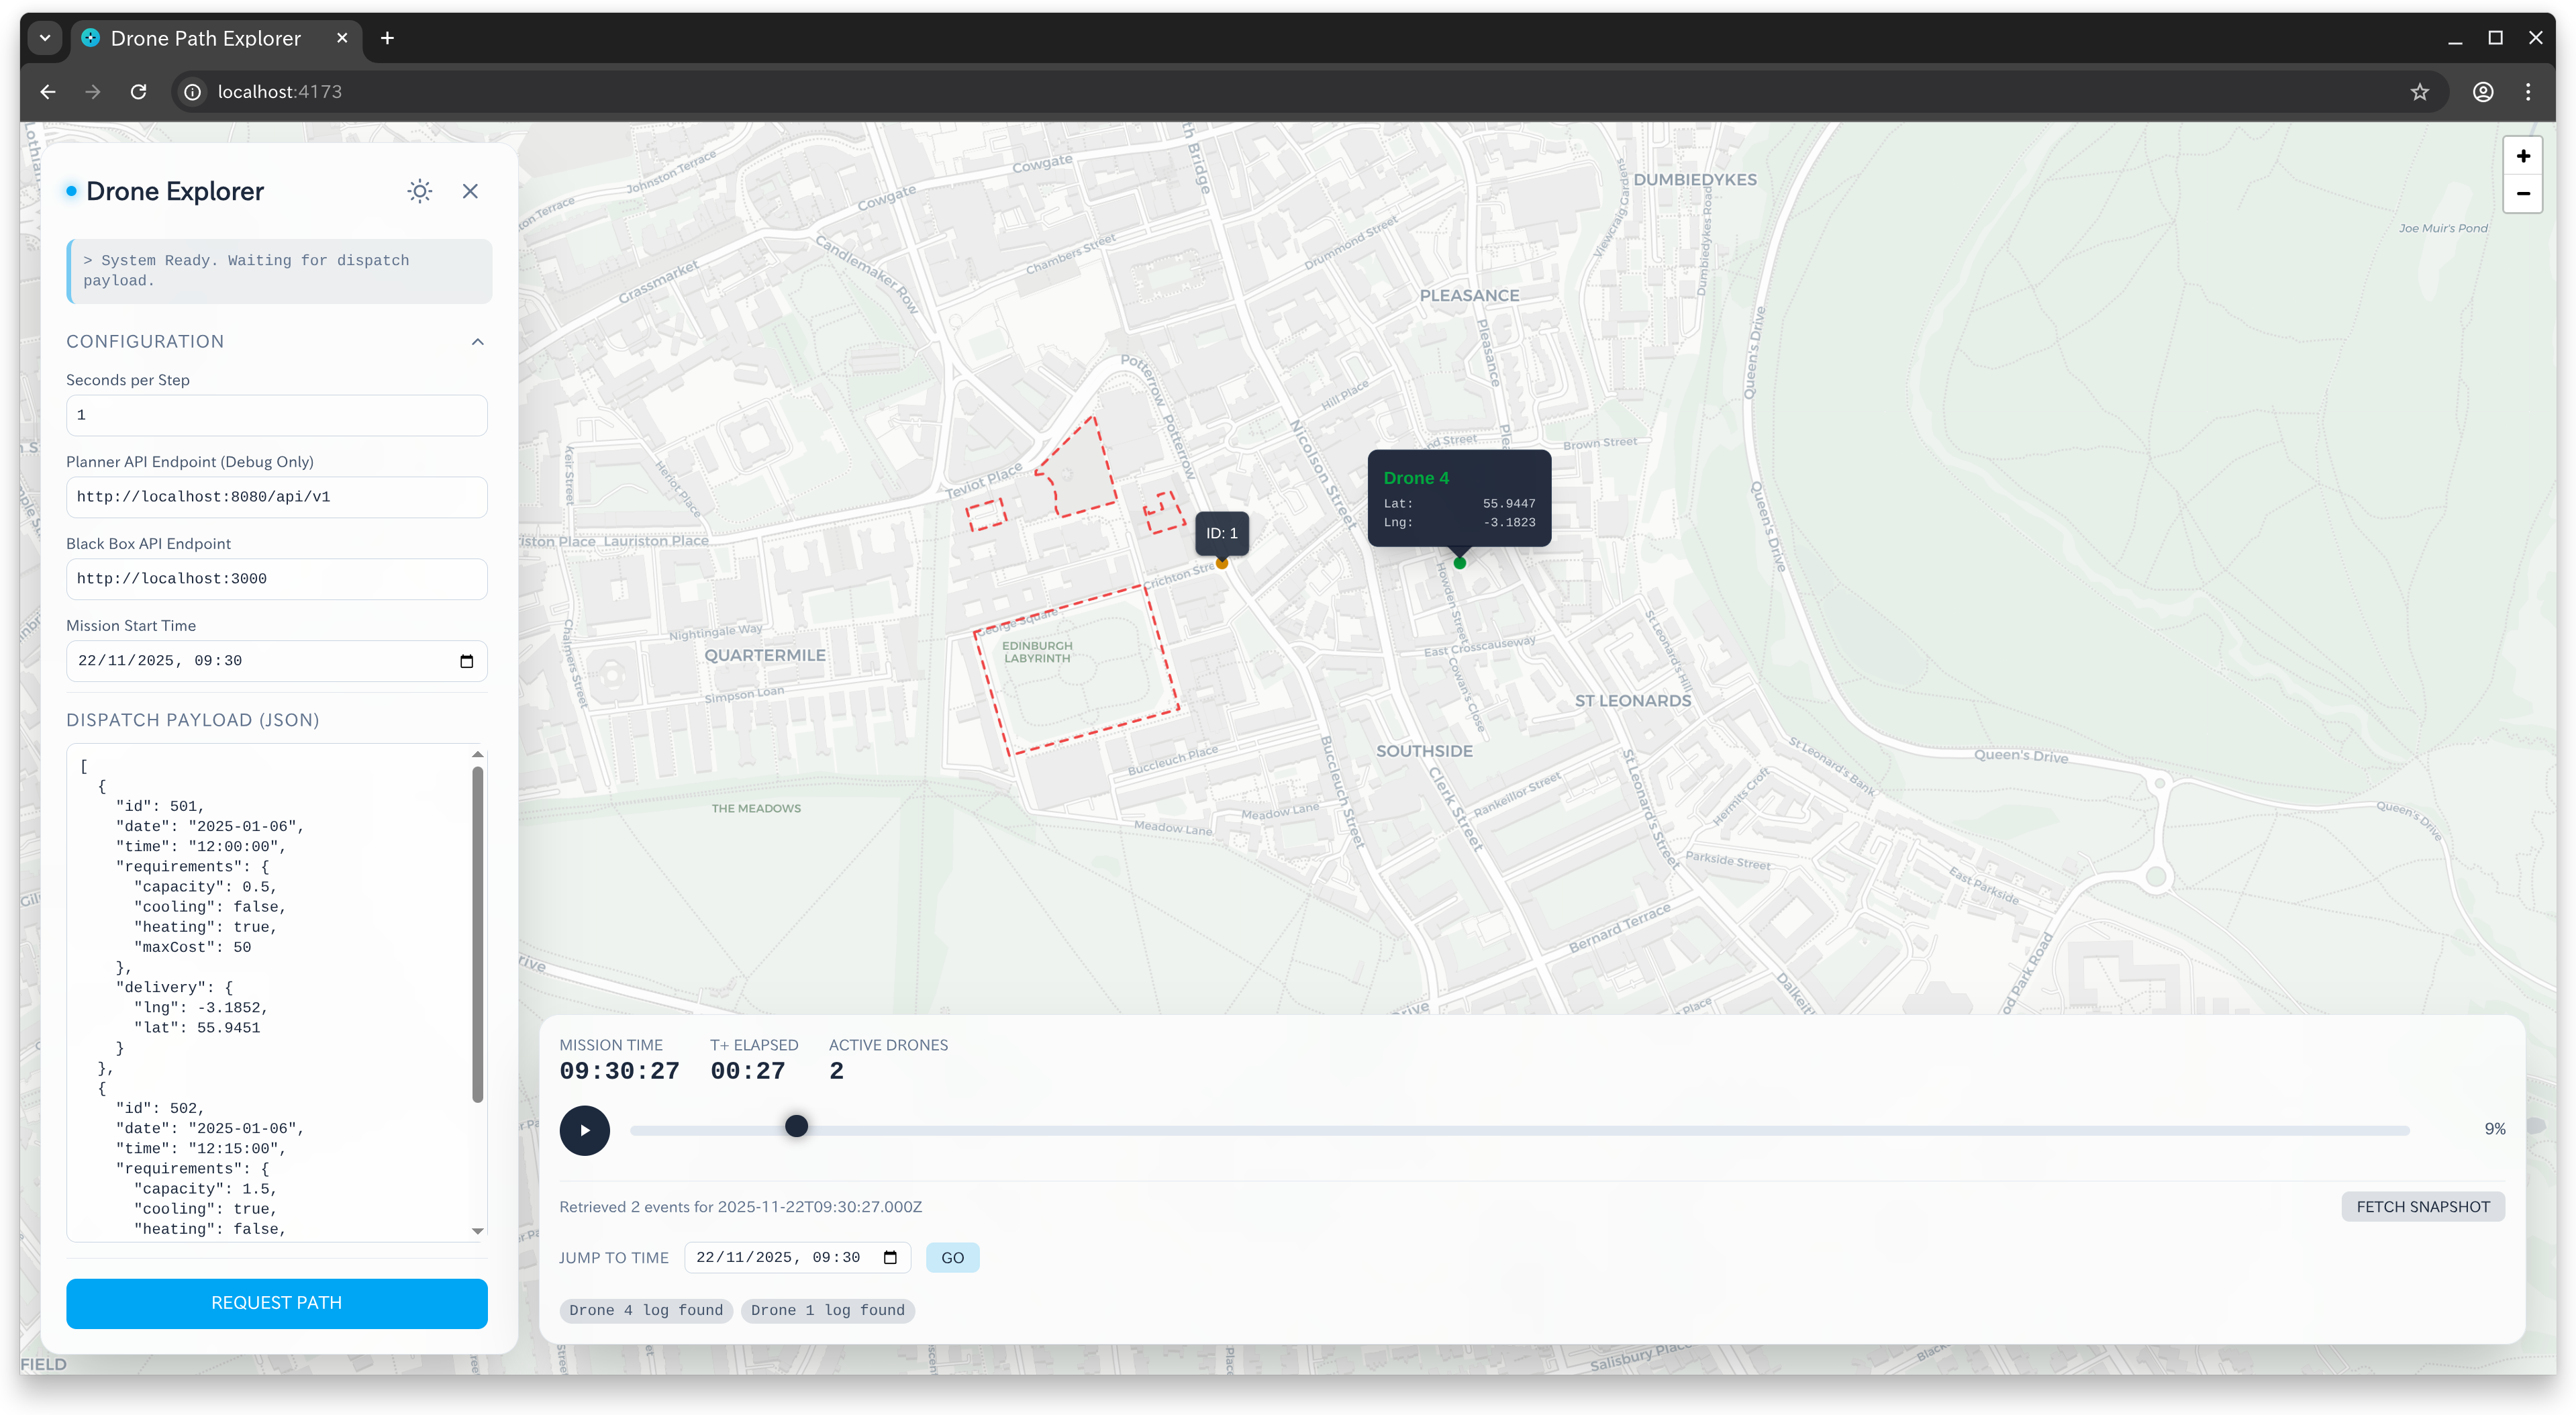Screen dimensions: 2576x1415
Task: Collapse the Configuration section chevron
Action: [x=478, y=342]
